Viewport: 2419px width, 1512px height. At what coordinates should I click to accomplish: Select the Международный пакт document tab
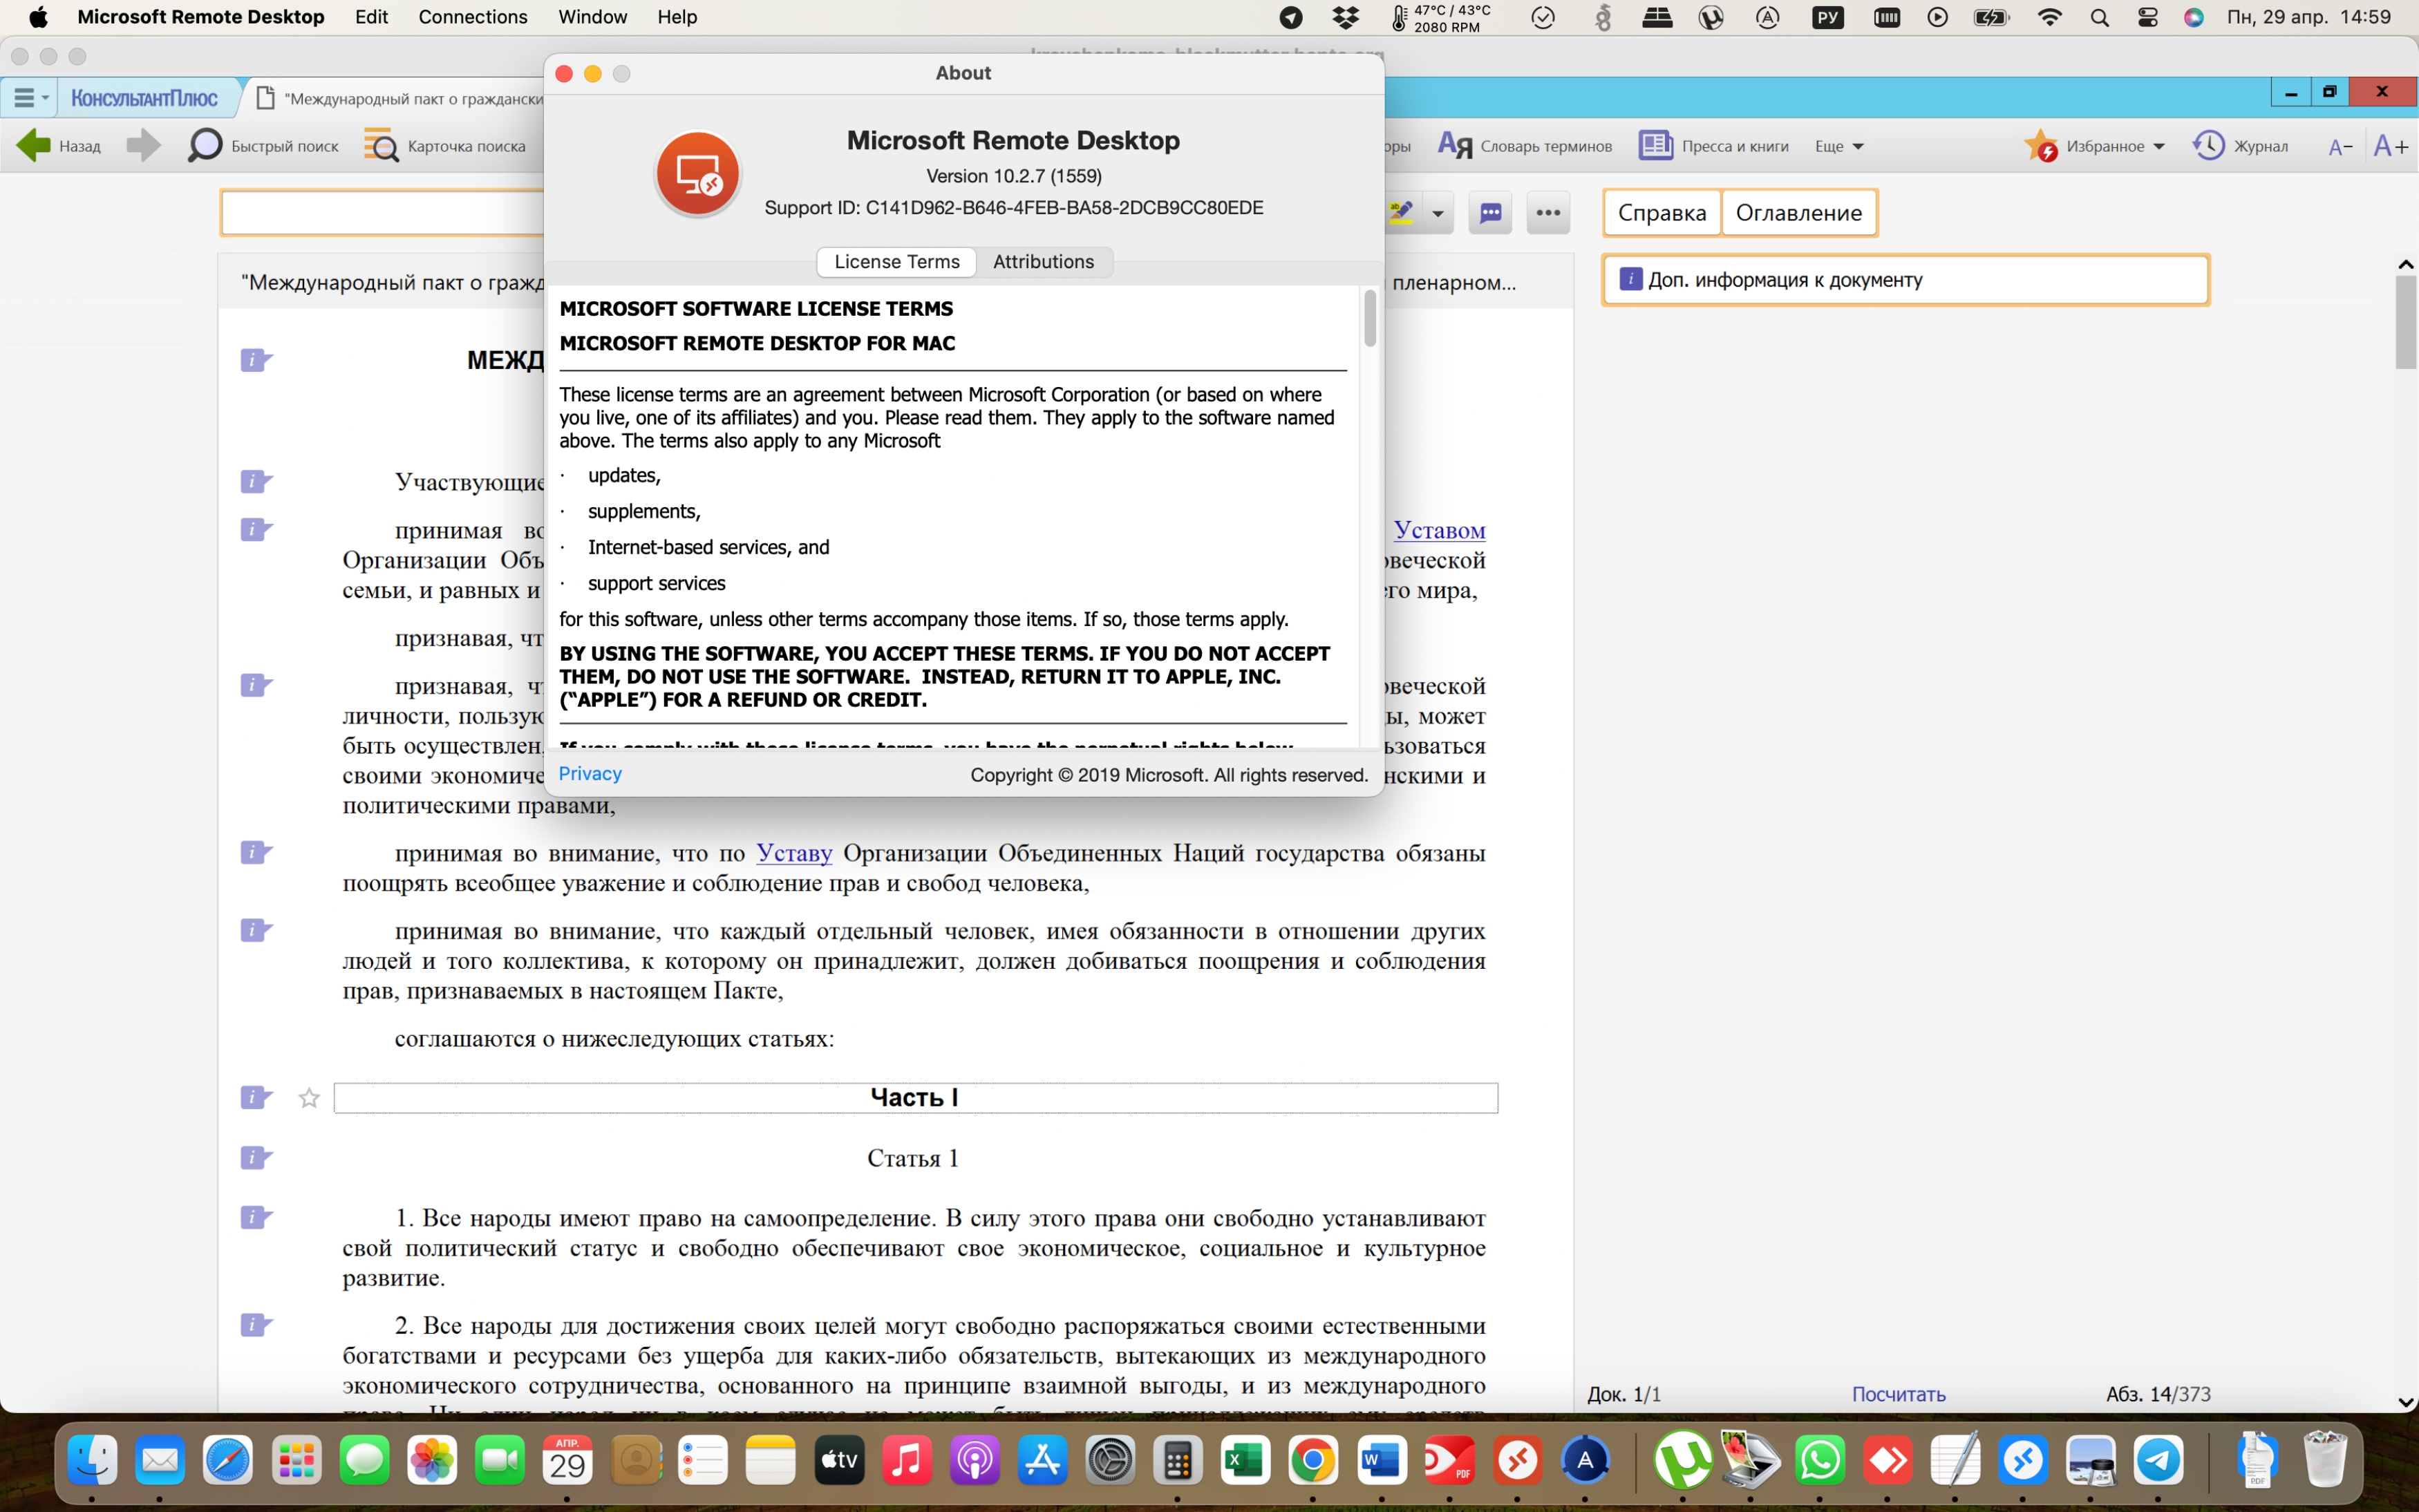coord(400,98)
